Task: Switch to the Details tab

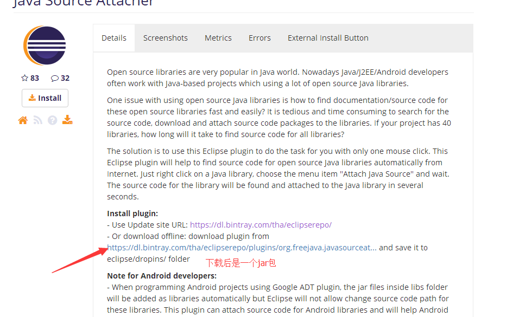Action: (114, 38)
